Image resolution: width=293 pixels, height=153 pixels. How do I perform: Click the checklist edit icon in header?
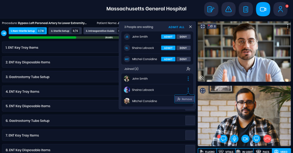click(211, 9)
